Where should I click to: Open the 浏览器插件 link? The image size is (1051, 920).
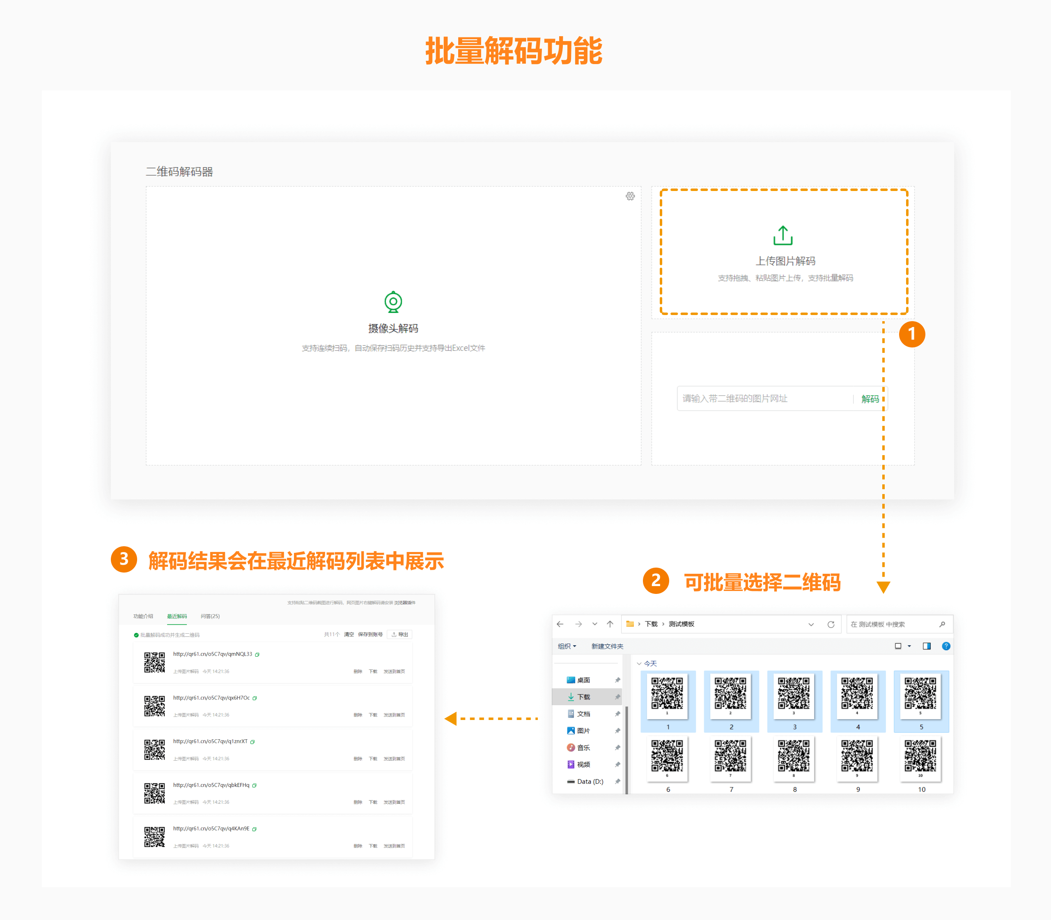point(404,603)
